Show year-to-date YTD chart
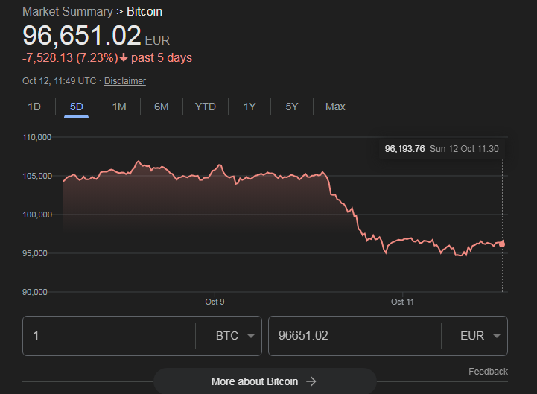This screenshot has width=537, height=394. pyautogui.click(x=205, y=107)
